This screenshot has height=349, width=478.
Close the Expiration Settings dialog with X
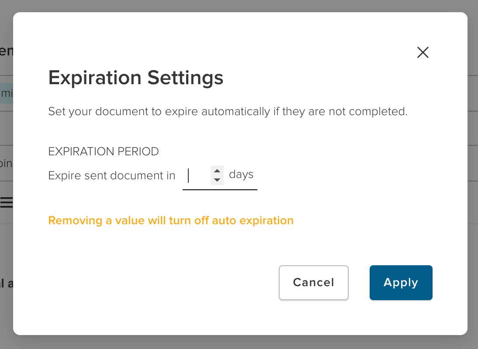(x=423, y=53)
